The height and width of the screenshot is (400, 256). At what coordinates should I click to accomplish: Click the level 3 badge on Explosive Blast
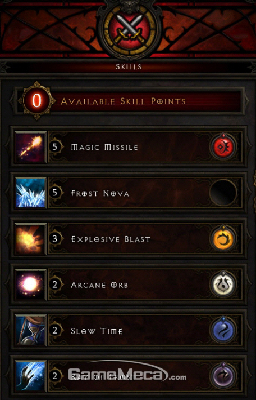point(55,239)
